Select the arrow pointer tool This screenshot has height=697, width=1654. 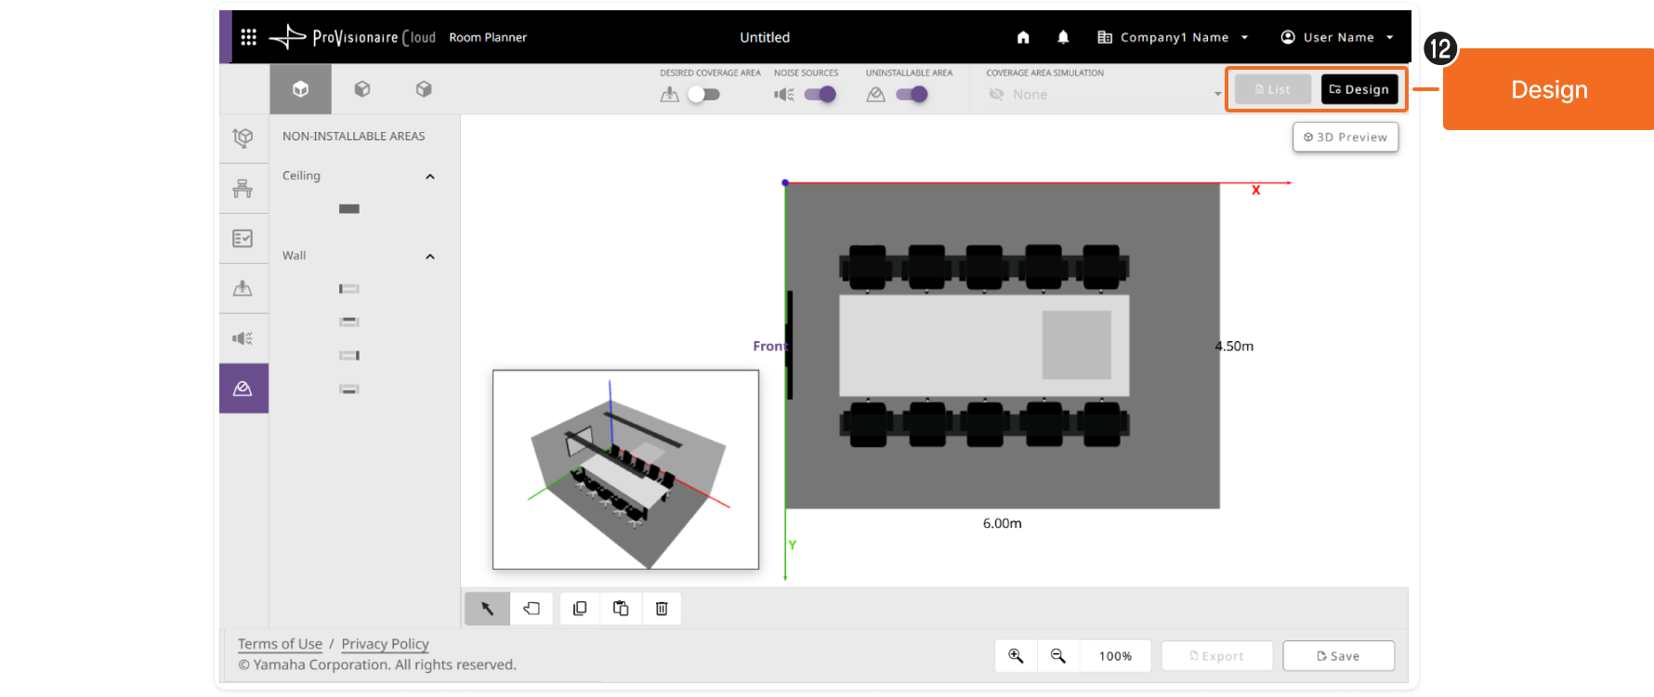point(487,609)
